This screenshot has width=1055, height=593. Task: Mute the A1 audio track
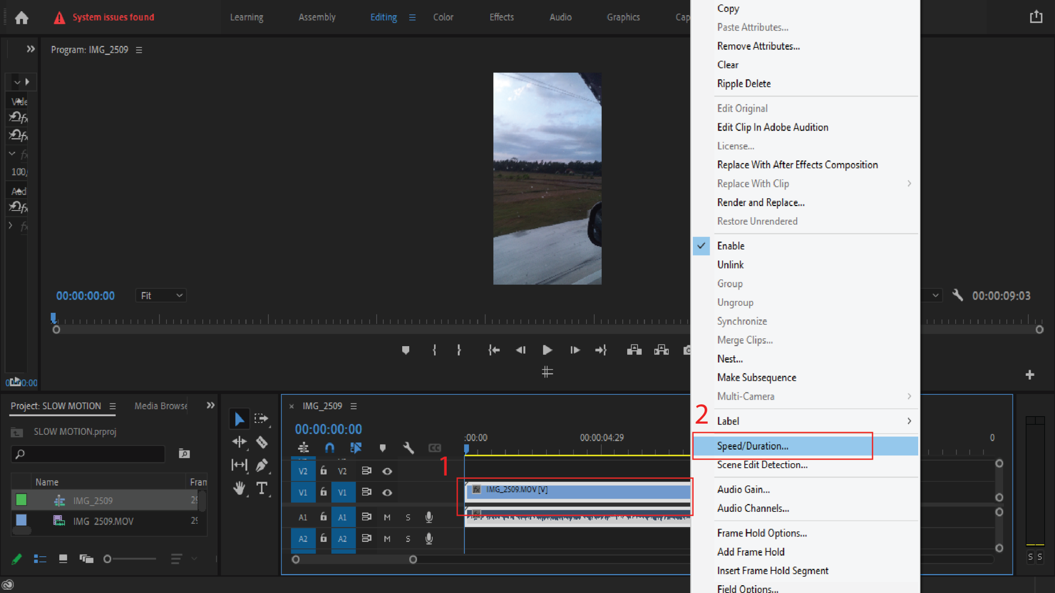click(x=387, y=517)
